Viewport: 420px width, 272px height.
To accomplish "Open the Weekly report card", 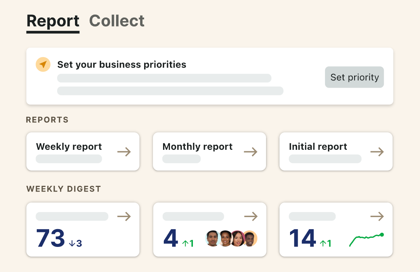I will [x=69, y=147].
